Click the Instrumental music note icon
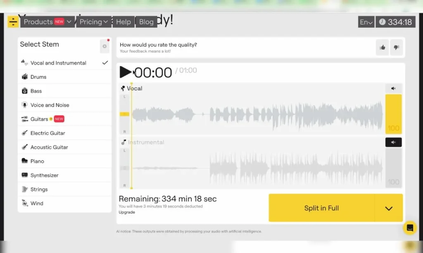 [124, 142]
